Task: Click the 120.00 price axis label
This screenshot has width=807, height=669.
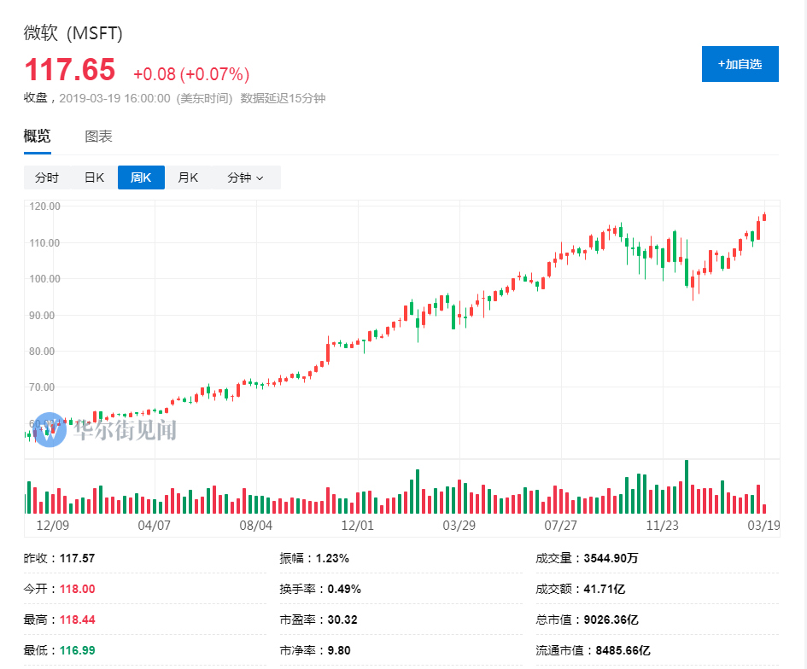Action: 44,207
